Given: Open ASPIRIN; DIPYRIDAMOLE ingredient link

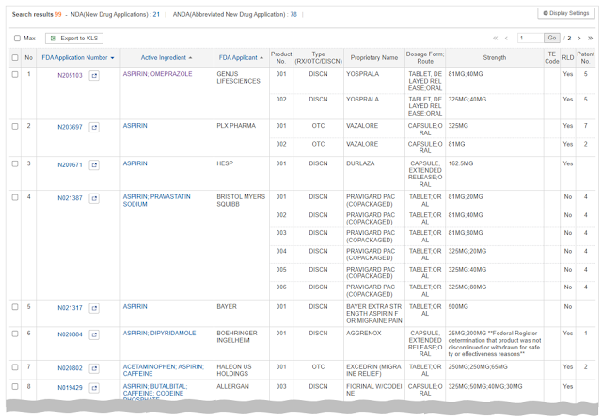Looking at the screenshot, I should [x=159, y=334].
